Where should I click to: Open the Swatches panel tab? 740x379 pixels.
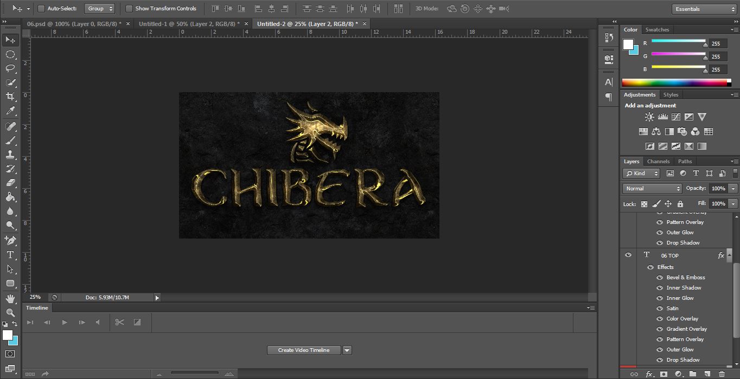pyautogui.click(x=657, y=30)
